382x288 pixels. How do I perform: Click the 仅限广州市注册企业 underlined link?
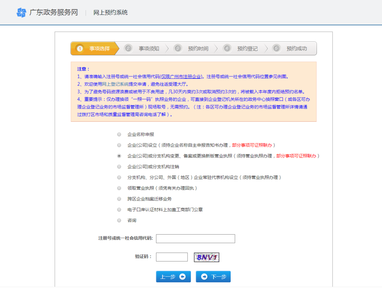[181, 76]
